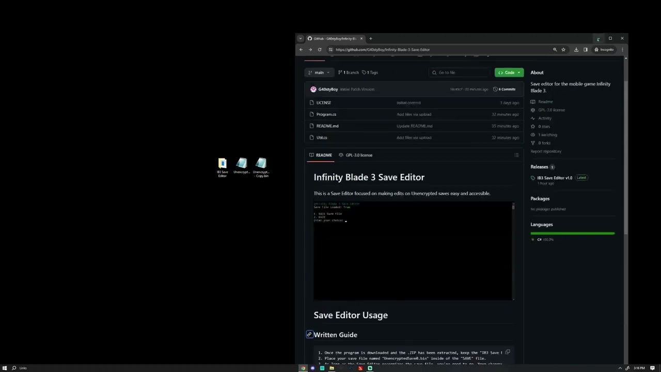This screenshot has width=661, height=372.
Task: Copy the written guide code block
Action: pos(508,352)
